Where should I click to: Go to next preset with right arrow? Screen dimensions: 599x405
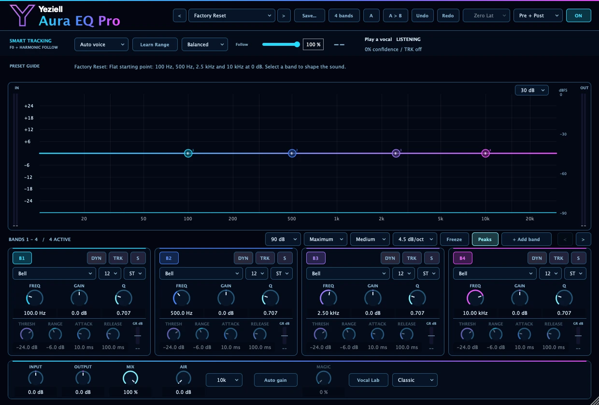click(x=284, y=15)
